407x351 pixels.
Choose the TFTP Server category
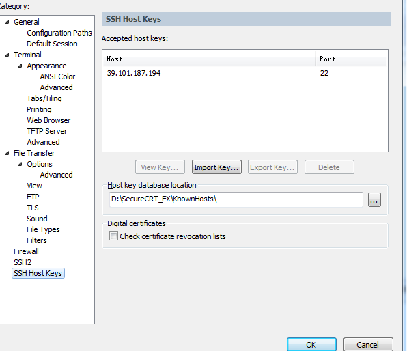pyautogui.click(x=47, y=131)
